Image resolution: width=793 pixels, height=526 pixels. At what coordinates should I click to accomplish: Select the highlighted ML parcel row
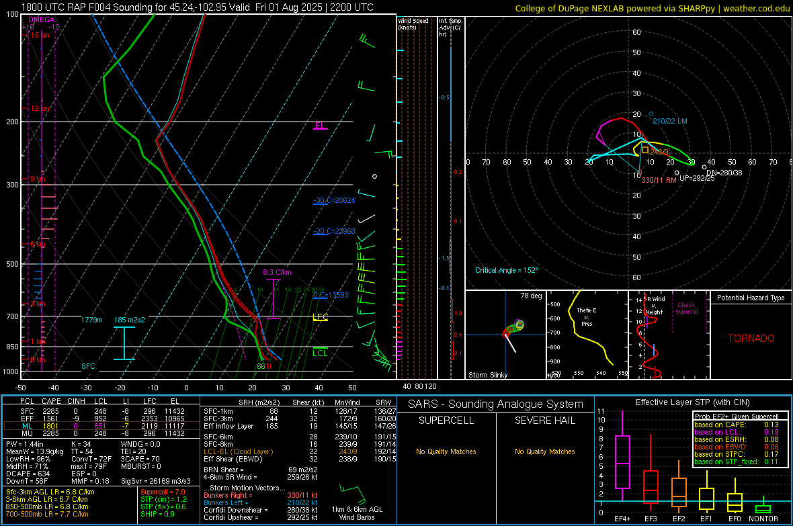(101, 426)
